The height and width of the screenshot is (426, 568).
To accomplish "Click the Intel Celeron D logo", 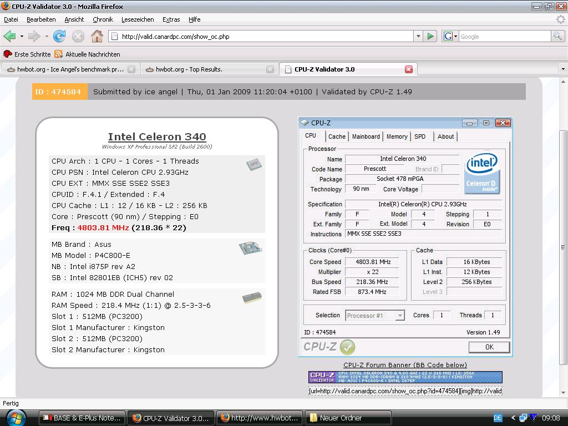I will (x=482, y=173).
